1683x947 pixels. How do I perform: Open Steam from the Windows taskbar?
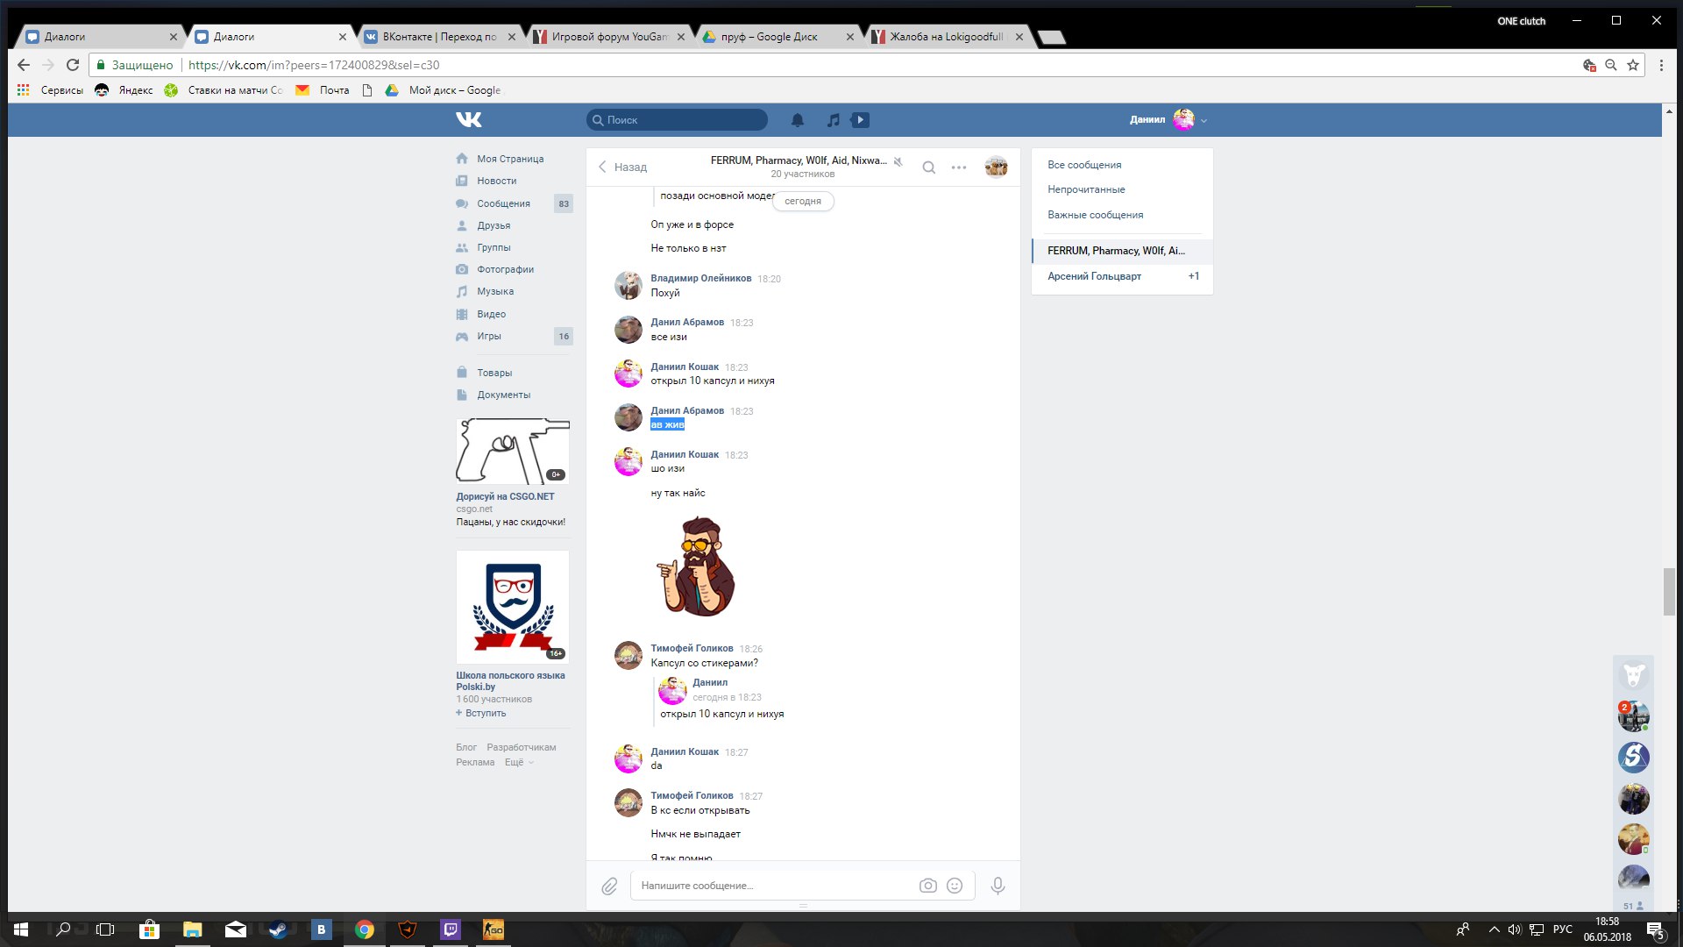278,929
